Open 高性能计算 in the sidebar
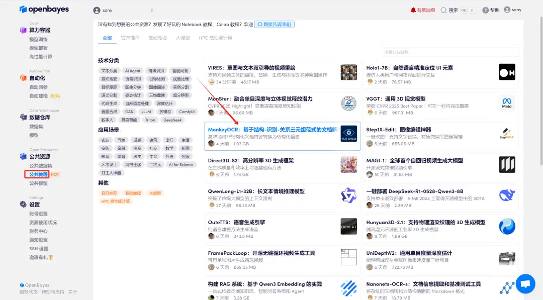The height and width of the screenshot is (300, 543). (x=41, y=57)
